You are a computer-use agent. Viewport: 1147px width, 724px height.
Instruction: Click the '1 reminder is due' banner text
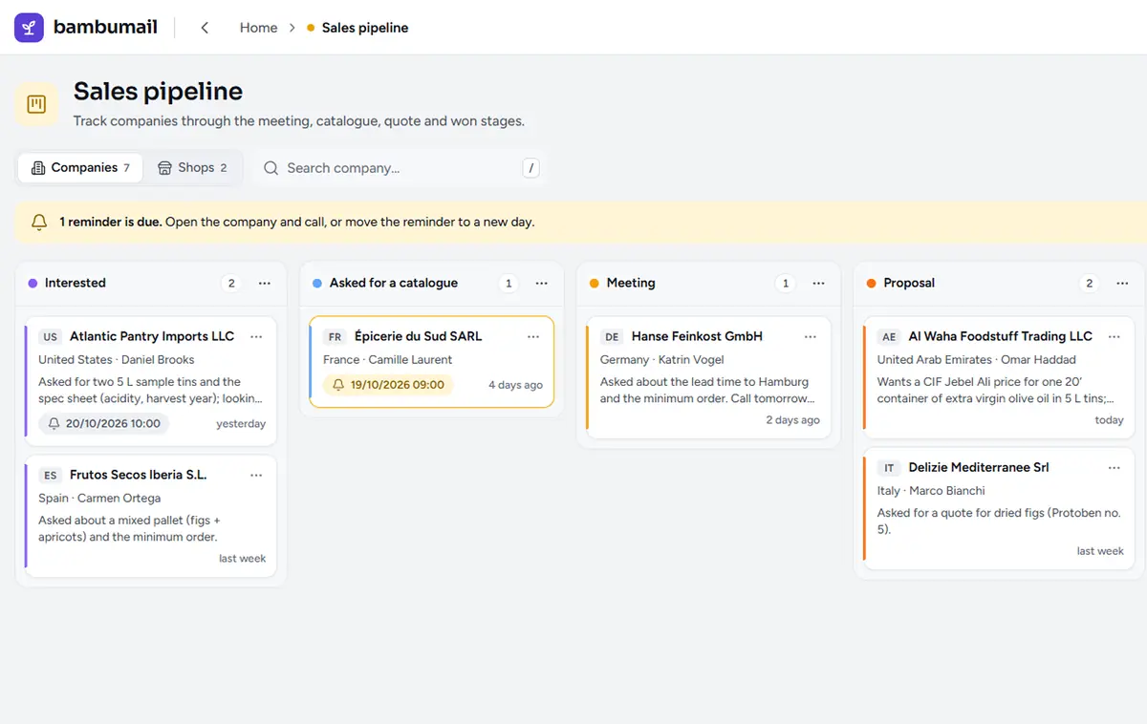pos(296,222)
